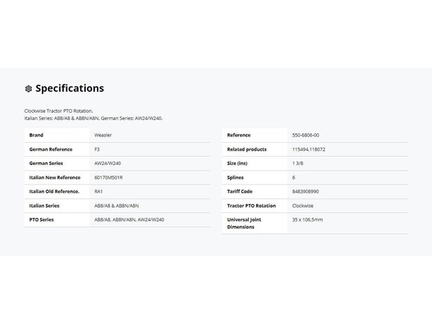
Task: Click the gear icon beside Specifications
Action: [x=29, y=88]
